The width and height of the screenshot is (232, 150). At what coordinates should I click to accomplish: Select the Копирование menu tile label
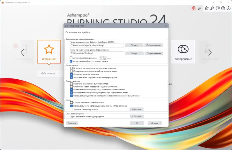click(x=183, y=59)
